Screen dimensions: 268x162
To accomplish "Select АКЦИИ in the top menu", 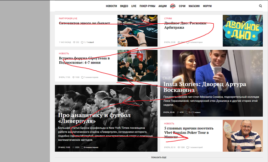I will [x=162, y=6].
